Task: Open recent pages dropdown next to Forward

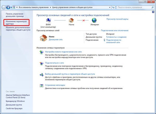Action: click(11, 8)
